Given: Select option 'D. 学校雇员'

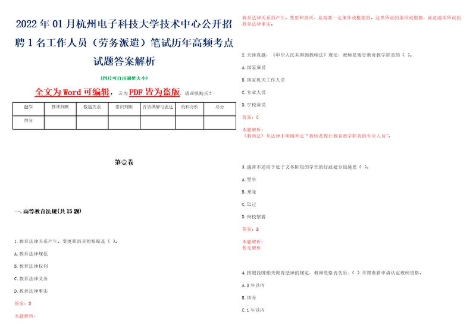Looking at the screenshot, I should (253, 105).
